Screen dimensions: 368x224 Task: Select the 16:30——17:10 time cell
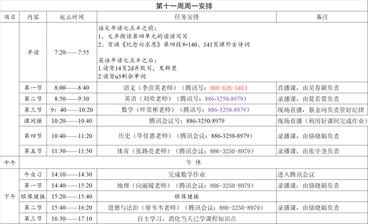click(71, 219)
